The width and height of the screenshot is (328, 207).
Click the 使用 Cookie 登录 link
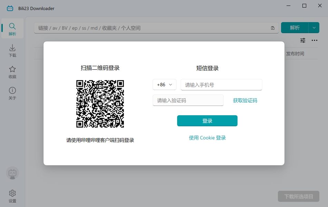point(207,138)
